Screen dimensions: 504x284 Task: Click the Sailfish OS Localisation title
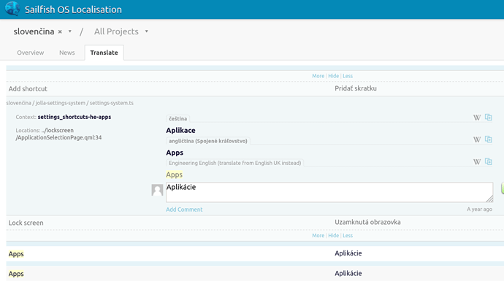click(73, 9)
